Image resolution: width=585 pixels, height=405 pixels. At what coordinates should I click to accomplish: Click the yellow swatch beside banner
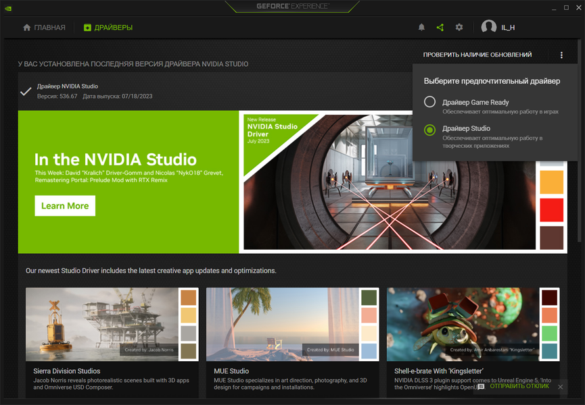[x=551, y=182]
